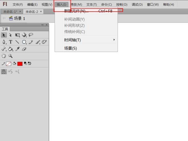Collapse the tools panel with double arrows

coord(42,25)
